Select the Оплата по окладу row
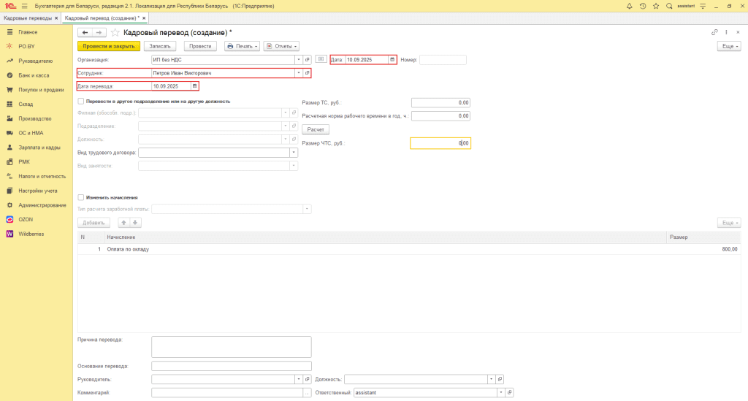The width and height of the screenshot is (748, 401). point(409,249)
